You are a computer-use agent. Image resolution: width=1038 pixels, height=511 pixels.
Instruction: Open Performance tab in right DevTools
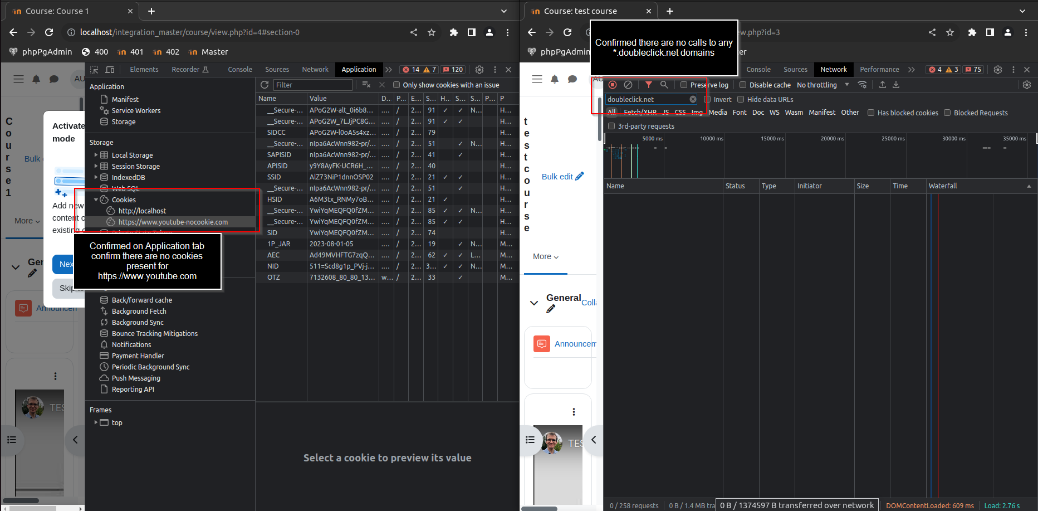coord(879,70)
